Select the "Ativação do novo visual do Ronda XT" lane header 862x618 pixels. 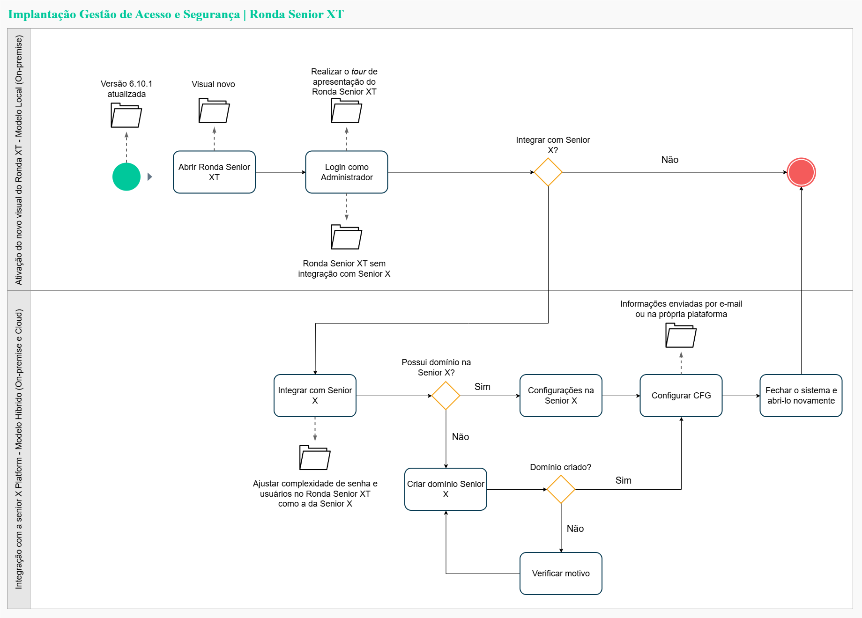coord(19,160)
